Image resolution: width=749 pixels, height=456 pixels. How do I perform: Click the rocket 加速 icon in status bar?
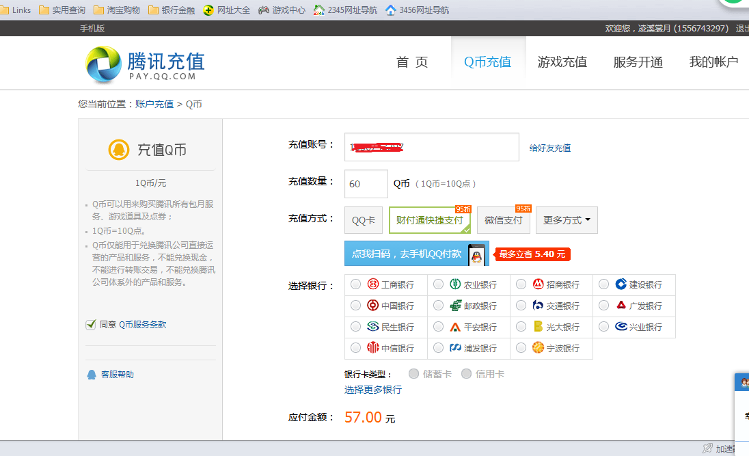click(707, 448)
